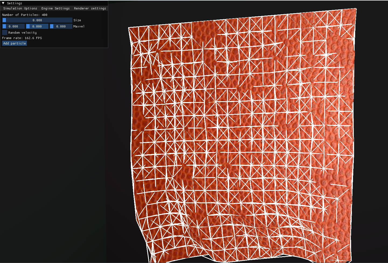
Task: Click the center of the cloth mesh
Action: pos(242,135)
